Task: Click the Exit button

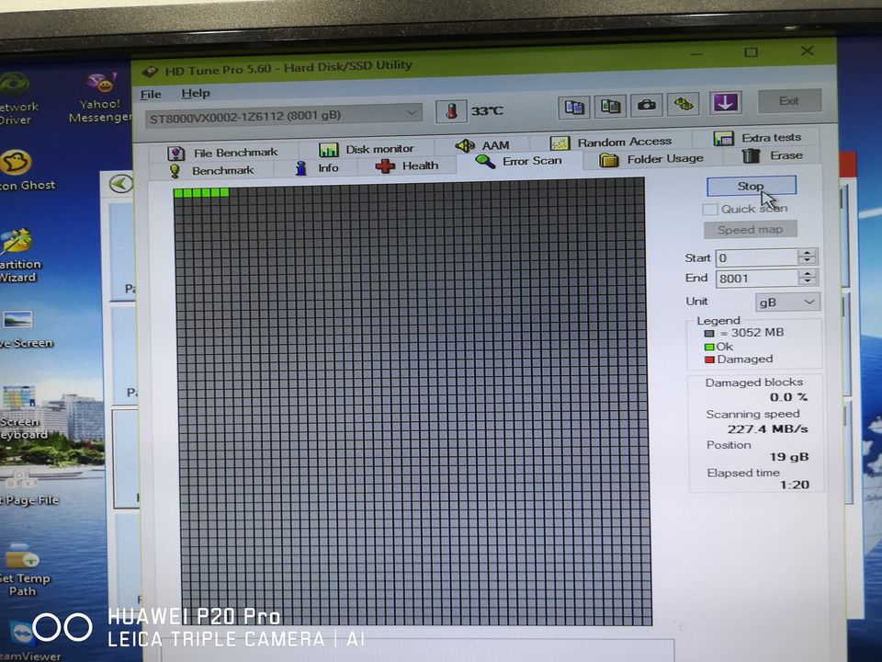Action: tap(788, 101)
